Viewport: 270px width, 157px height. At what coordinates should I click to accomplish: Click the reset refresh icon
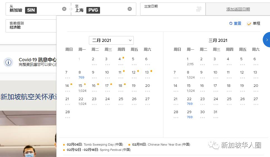tap(231, 23)
